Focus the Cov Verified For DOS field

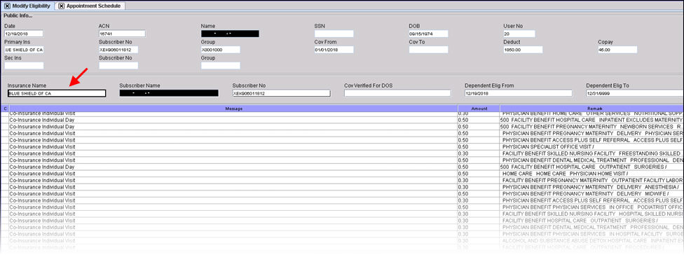[x=397, y=93]
